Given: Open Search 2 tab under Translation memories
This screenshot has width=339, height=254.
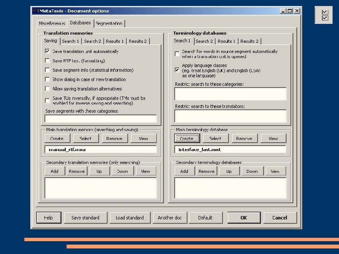Looking at the screenshot, I should tap(93, 41).
